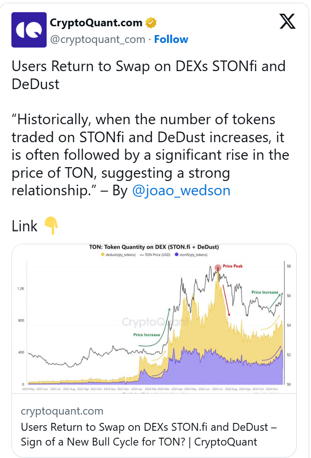Click the gold verified badge
This screenshot has width=311, height=458.
(x=151, y=22)
